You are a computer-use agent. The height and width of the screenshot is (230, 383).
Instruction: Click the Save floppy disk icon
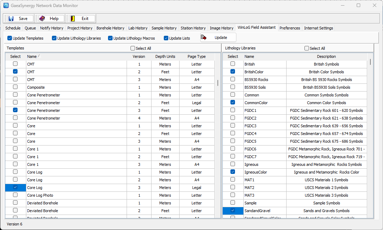coord(11,19)
